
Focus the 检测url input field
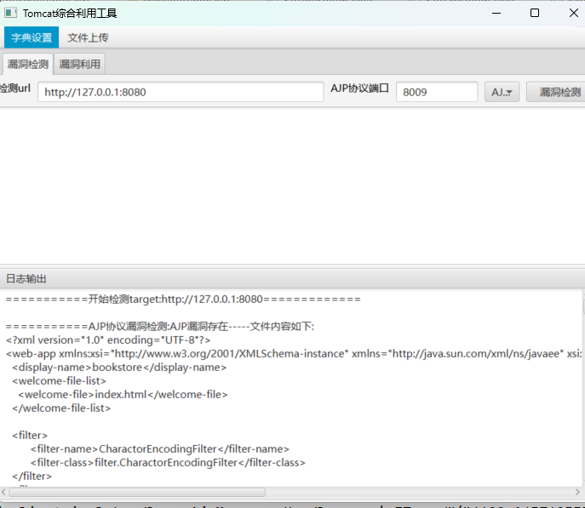(x=181, y=92)
